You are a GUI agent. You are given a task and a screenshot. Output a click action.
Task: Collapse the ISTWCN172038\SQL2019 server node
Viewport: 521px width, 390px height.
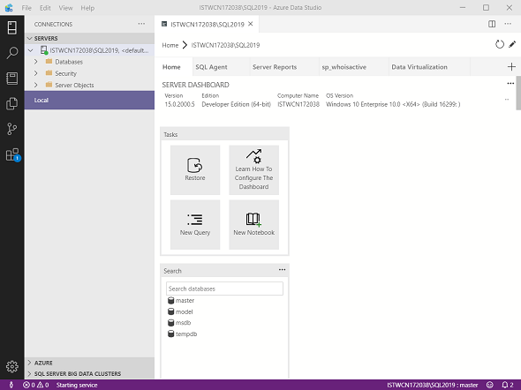point(31,50)
